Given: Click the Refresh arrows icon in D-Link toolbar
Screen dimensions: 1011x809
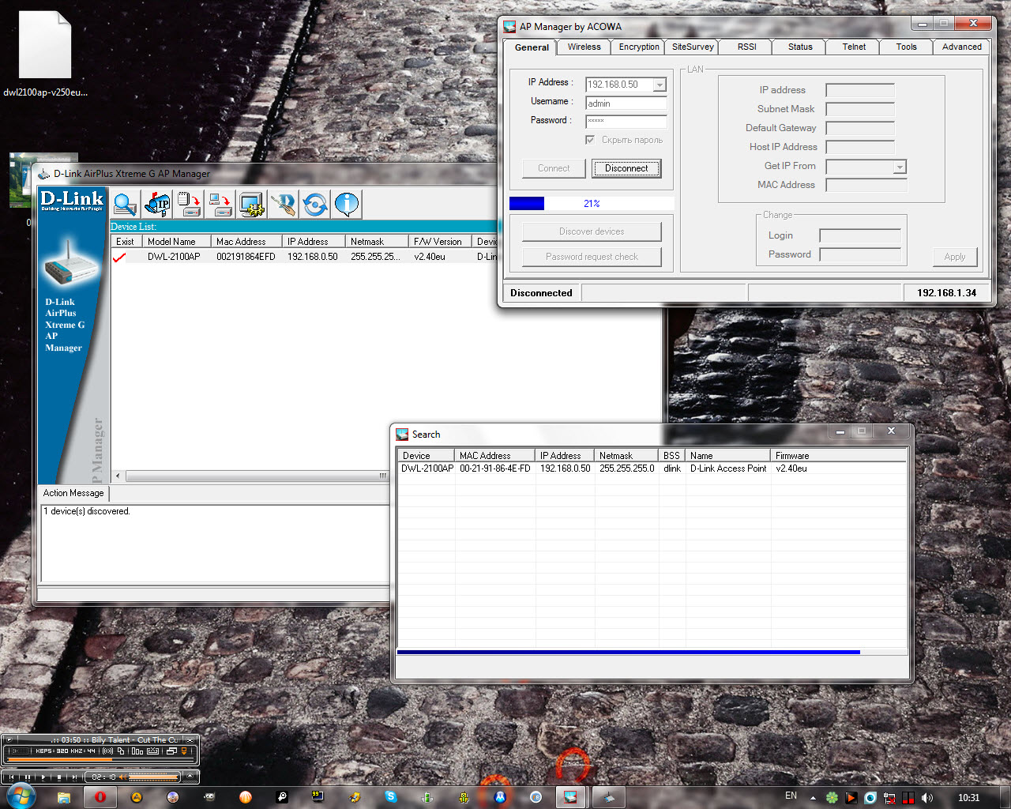Looking at the screenshot, I should pos(315,205).
